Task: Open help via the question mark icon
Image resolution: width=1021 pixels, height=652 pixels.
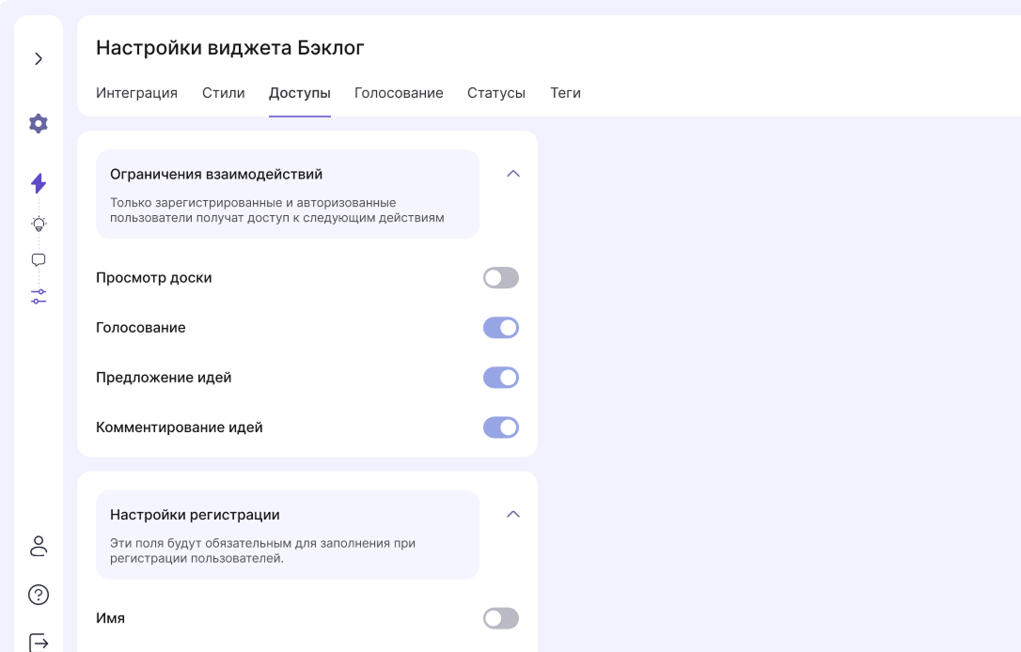Action: coord(39,595)
